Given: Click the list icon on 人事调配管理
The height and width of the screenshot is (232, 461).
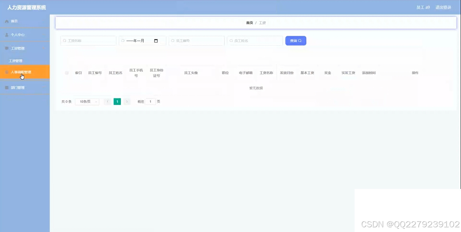Looking at the screenshot, I should [7, 72].
